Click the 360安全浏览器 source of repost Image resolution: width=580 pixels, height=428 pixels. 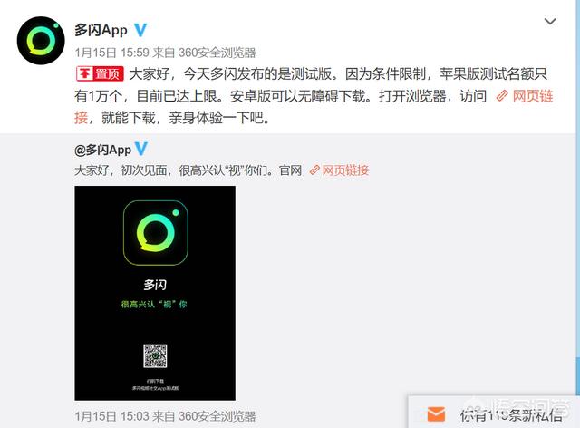(217, 416)
